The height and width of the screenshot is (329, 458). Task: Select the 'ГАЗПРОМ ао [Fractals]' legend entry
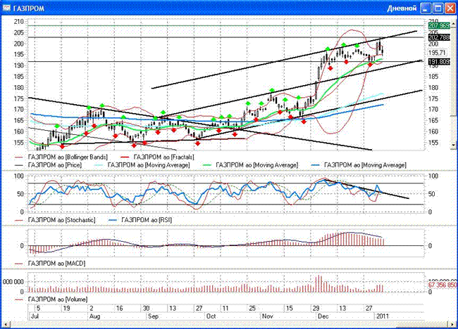(x=157, y=157)
